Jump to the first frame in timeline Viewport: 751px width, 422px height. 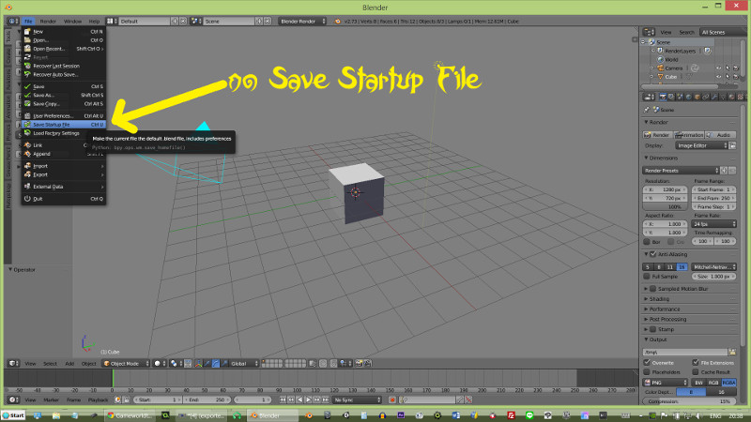click(x=283, y=400)
